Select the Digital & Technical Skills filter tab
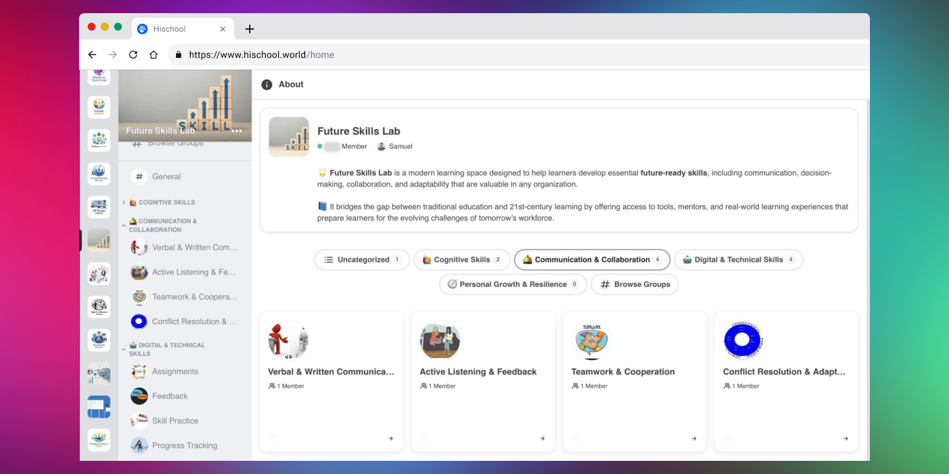 (738, 259)
